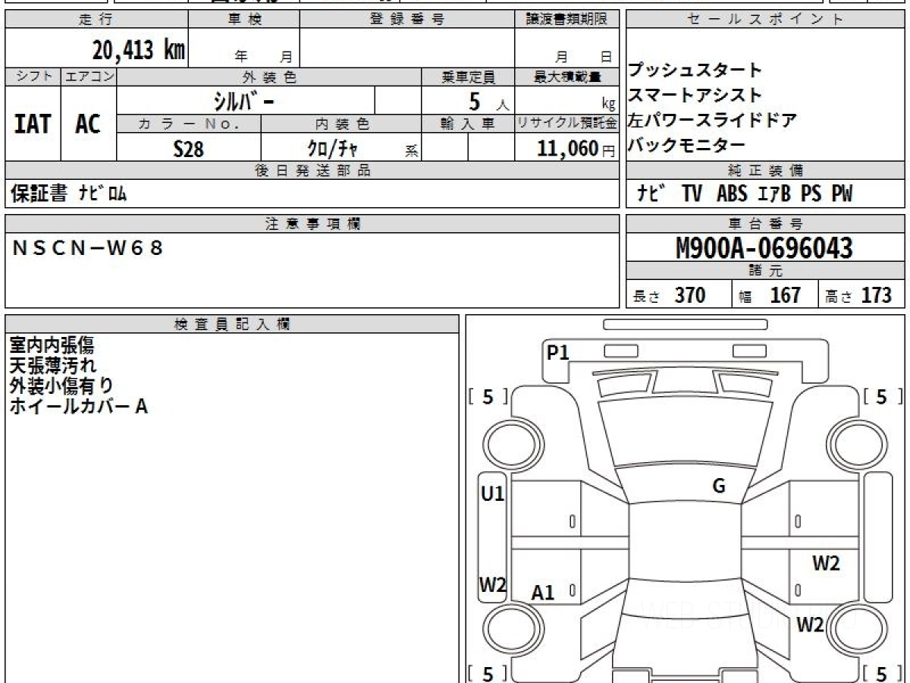
Task: Select the length value 370
Action: pyautogui.click(x=690, y=295)
